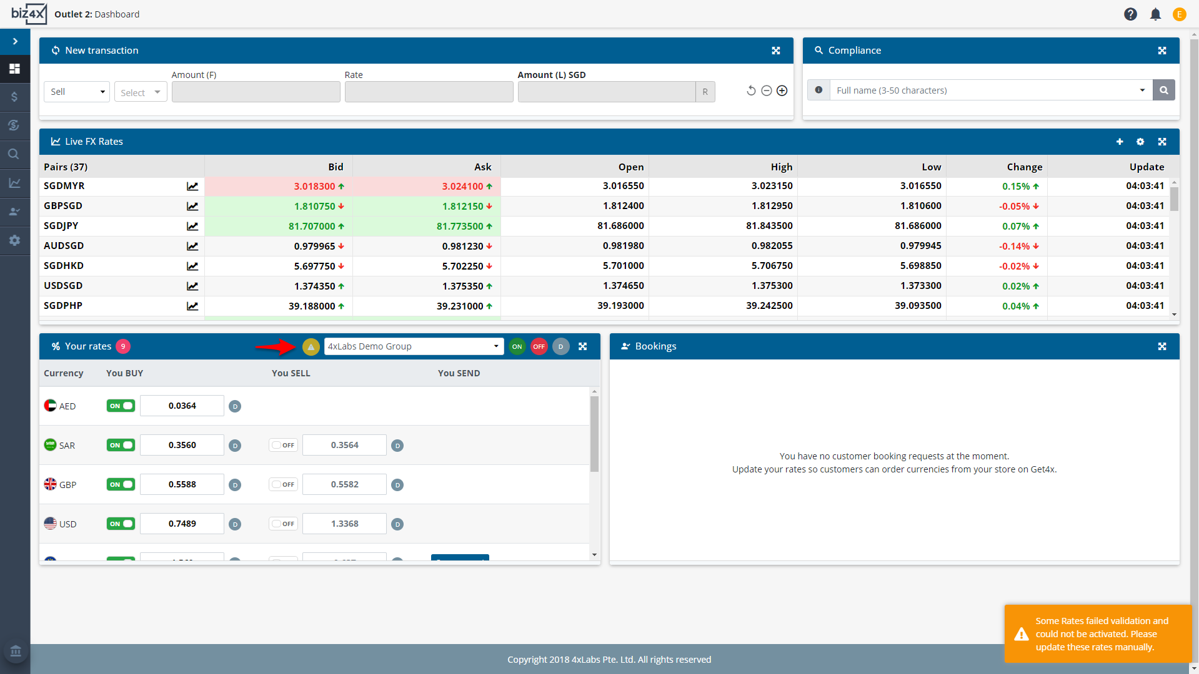Click the yellow rates warning icon
This screenshot has height=674, width=1199.
pos(311,346)
